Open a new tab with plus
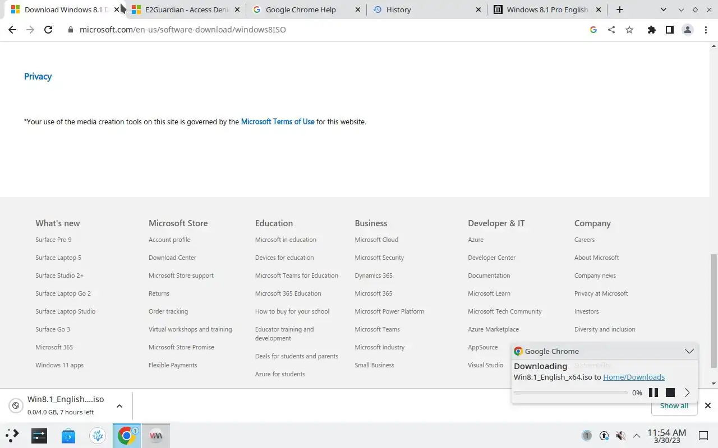The height and width of the screenshot is (448, 718). 620,10
